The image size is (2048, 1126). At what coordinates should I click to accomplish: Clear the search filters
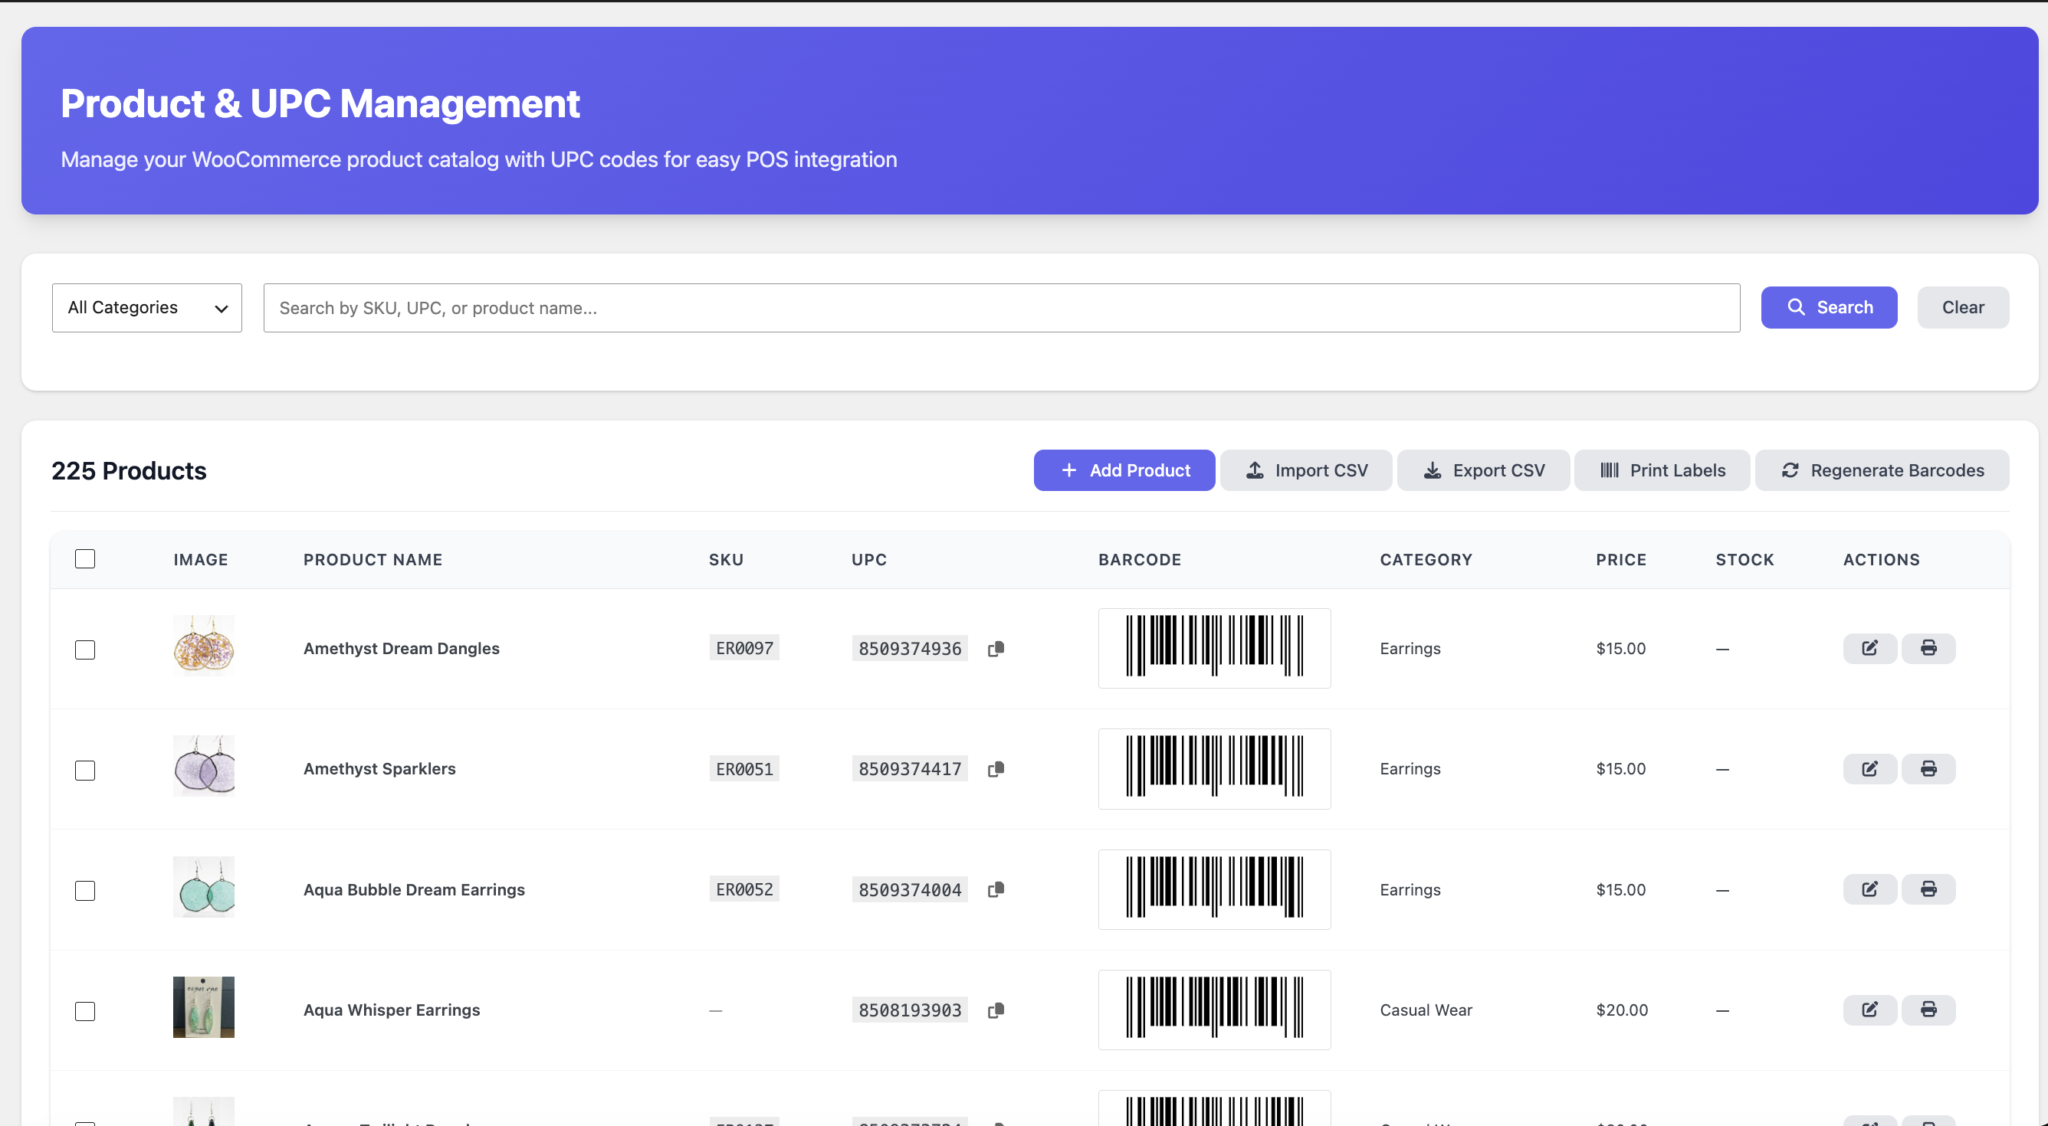(1963, 307)
